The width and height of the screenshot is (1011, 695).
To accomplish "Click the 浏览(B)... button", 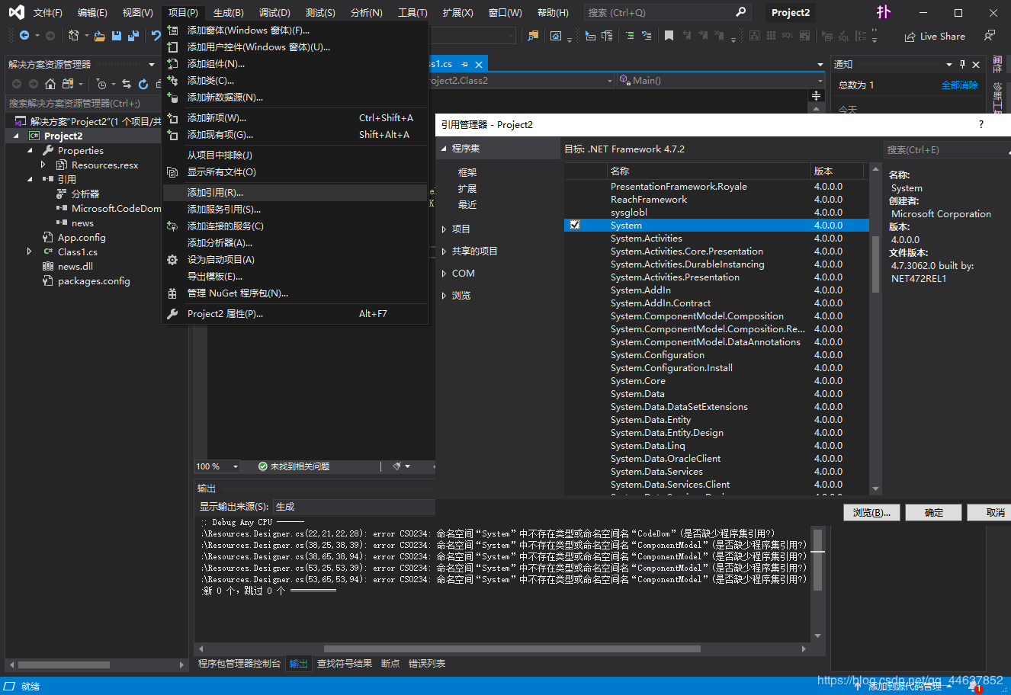I will coord(871,513).
